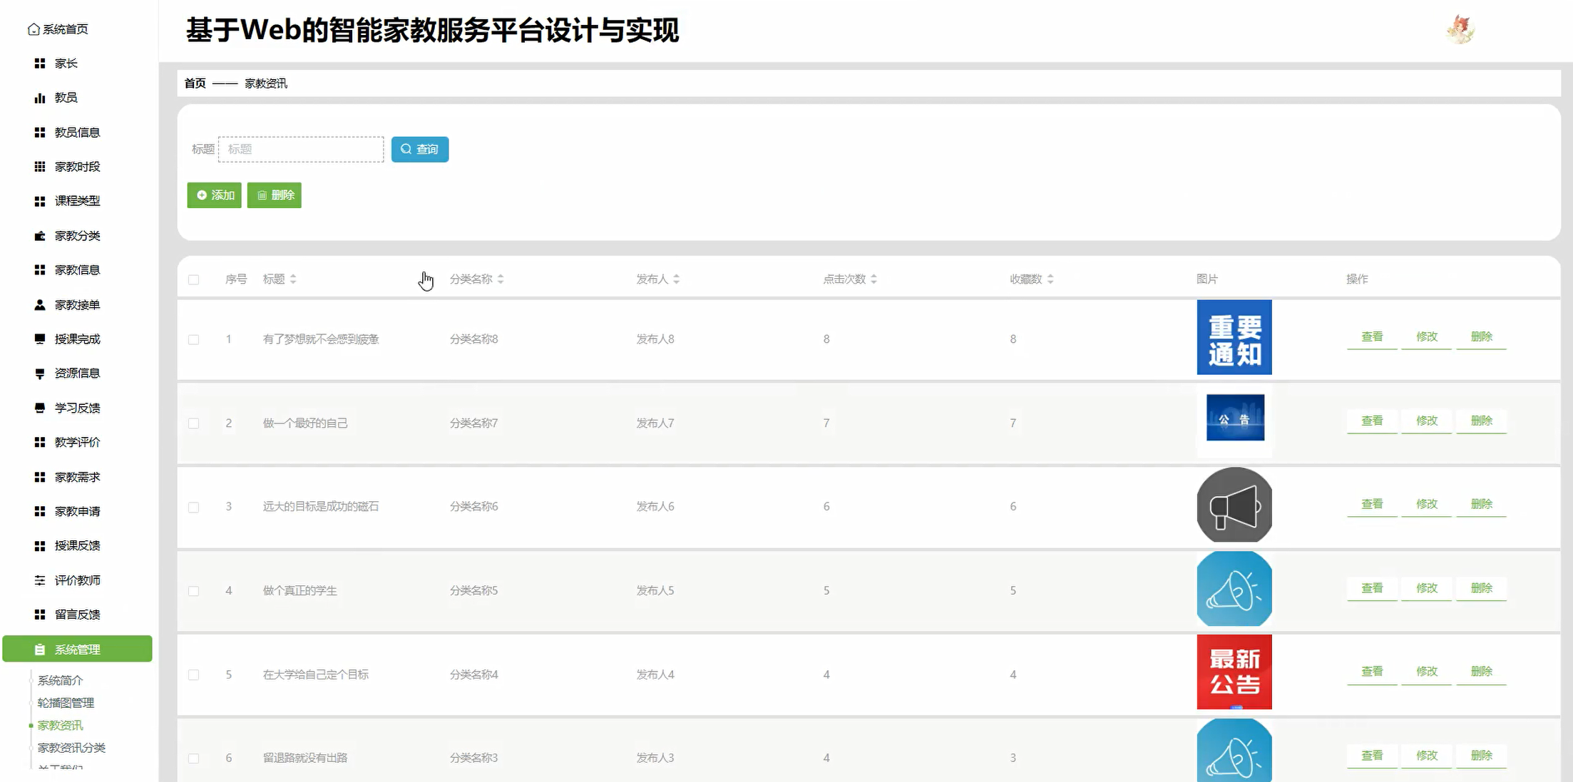Click the folder icon next to 家教分类

click(x=40, y=236)
